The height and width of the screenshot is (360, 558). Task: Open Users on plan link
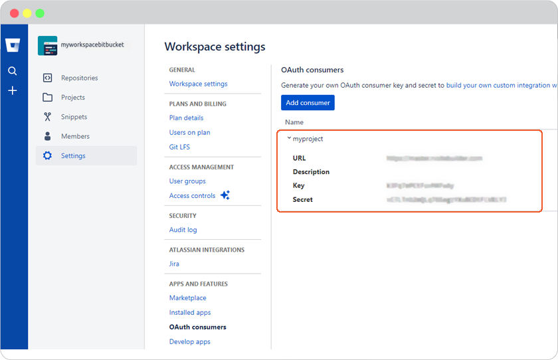pyautogui.click(x=190, y=132)
